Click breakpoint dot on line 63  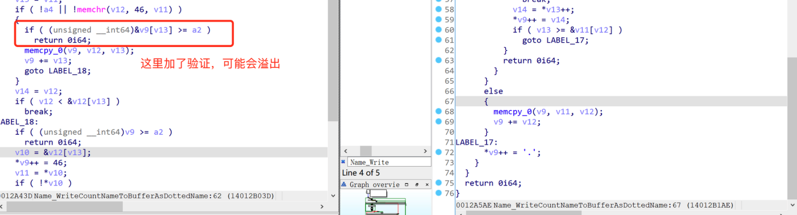[x=438, y=60]
